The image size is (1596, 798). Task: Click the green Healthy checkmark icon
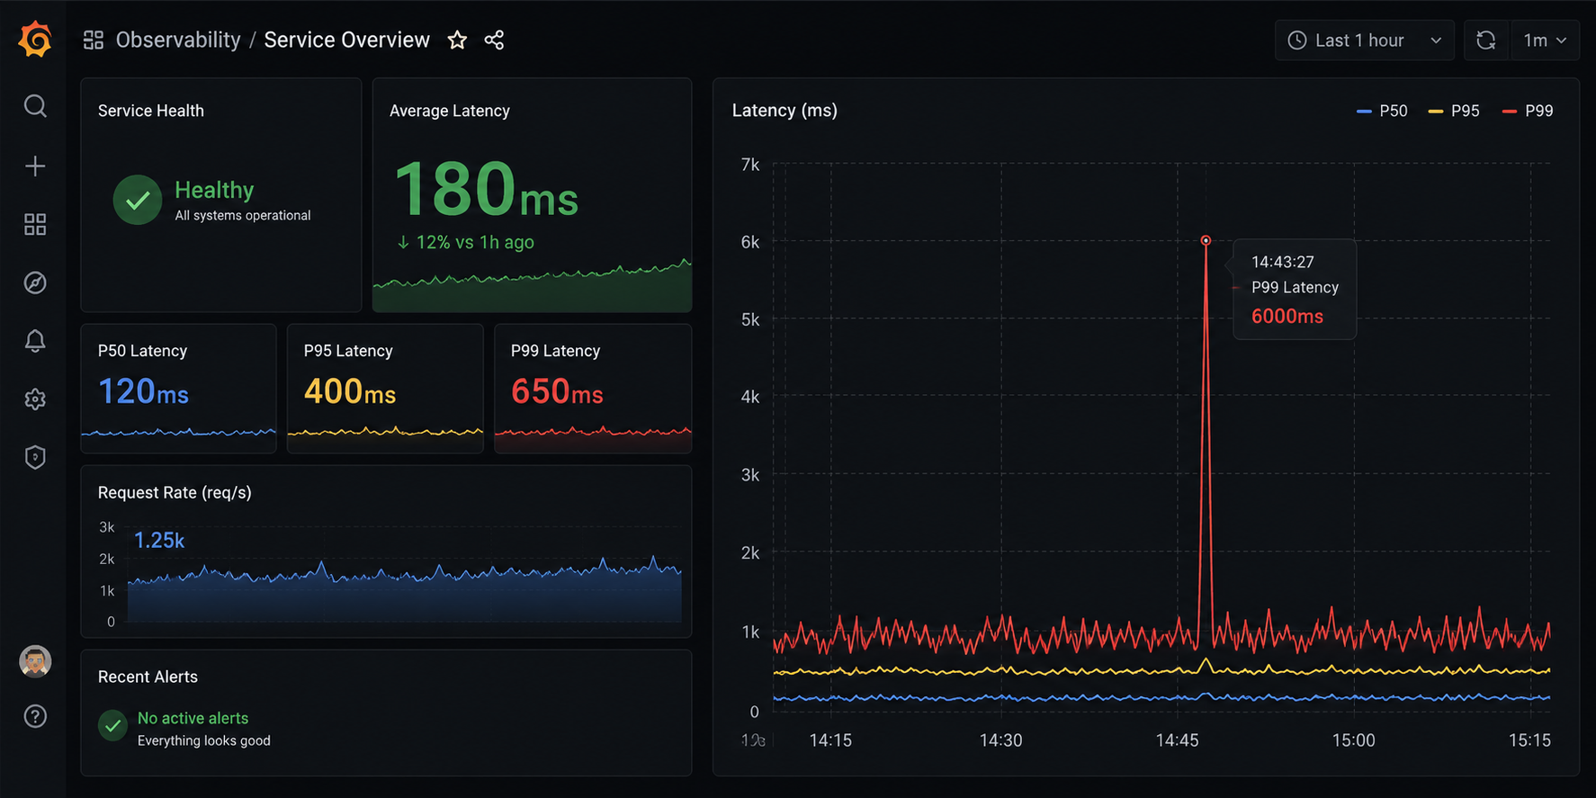point(138,200)
